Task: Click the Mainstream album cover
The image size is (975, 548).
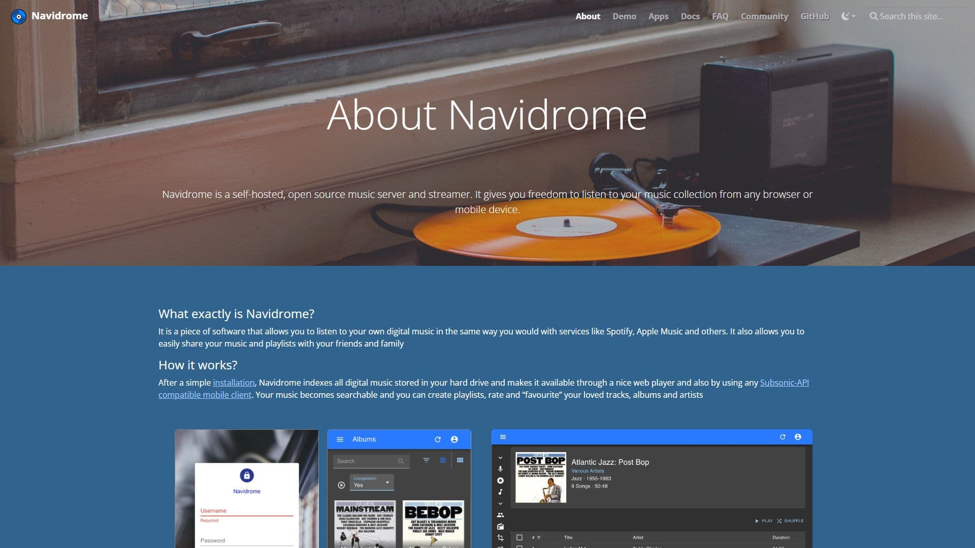Action: coord(365,524)
